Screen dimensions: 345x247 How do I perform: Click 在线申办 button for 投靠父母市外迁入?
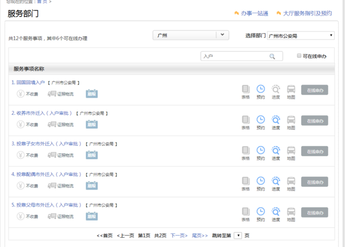point(315,212)
